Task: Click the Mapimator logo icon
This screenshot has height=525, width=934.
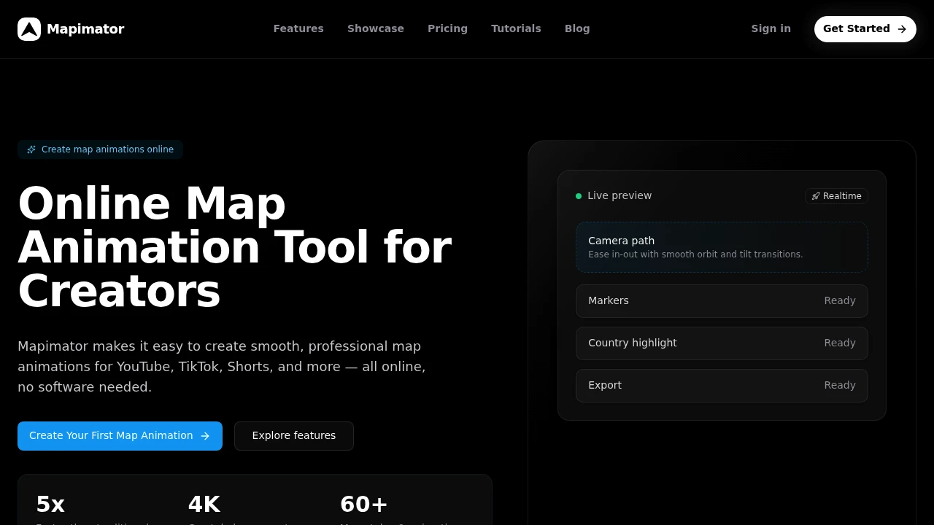Action: [29, 29]
